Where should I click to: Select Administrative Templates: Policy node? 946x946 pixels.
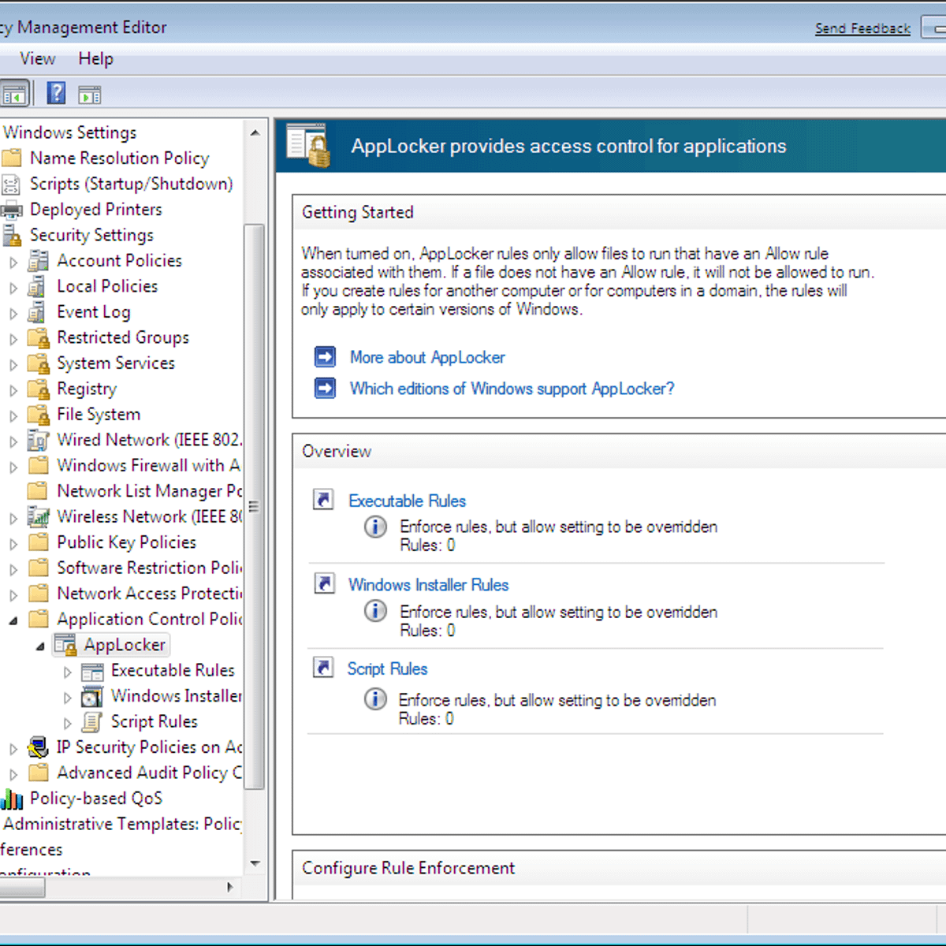123,824
